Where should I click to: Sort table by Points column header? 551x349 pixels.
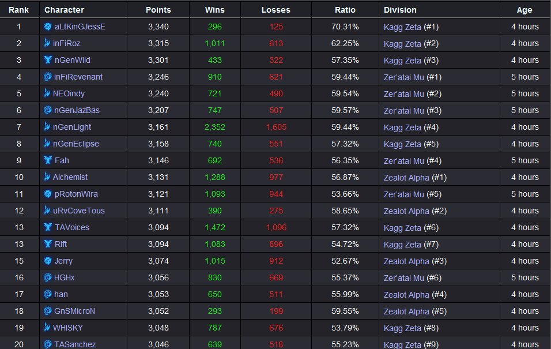click(x=158, y=10)
